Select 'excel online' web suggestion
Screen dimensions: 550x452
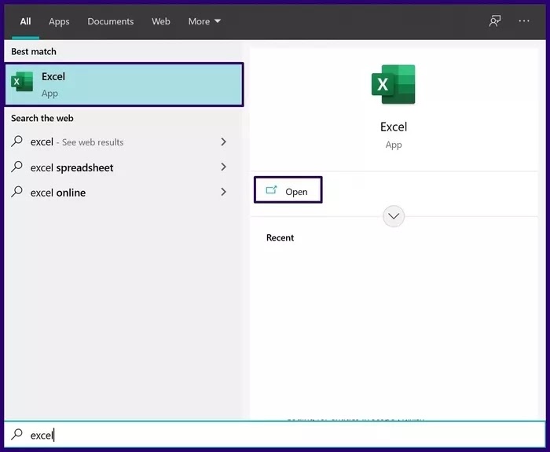pyautogui.click(x=123, y=192)
